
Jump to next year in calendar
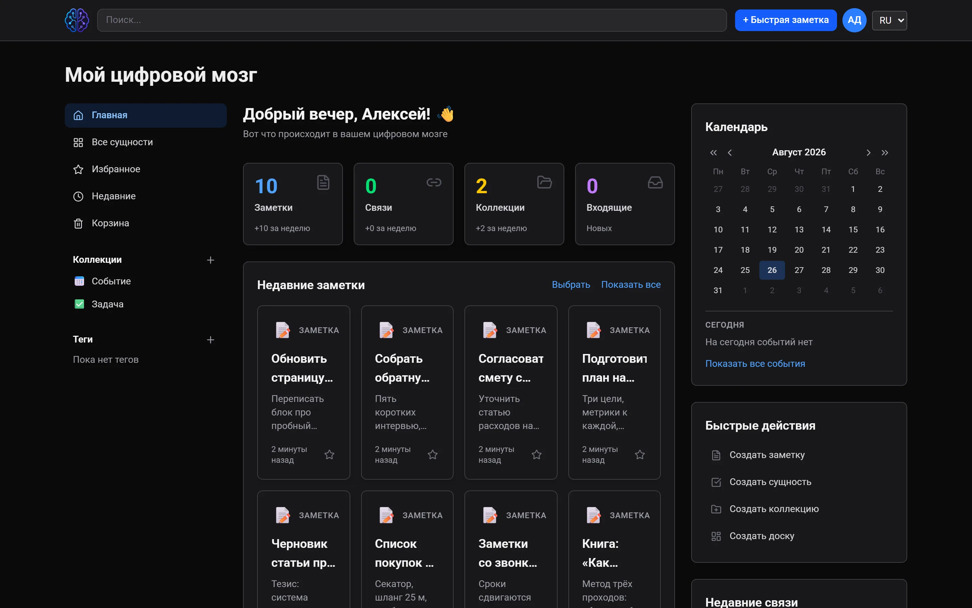[885, 152]
